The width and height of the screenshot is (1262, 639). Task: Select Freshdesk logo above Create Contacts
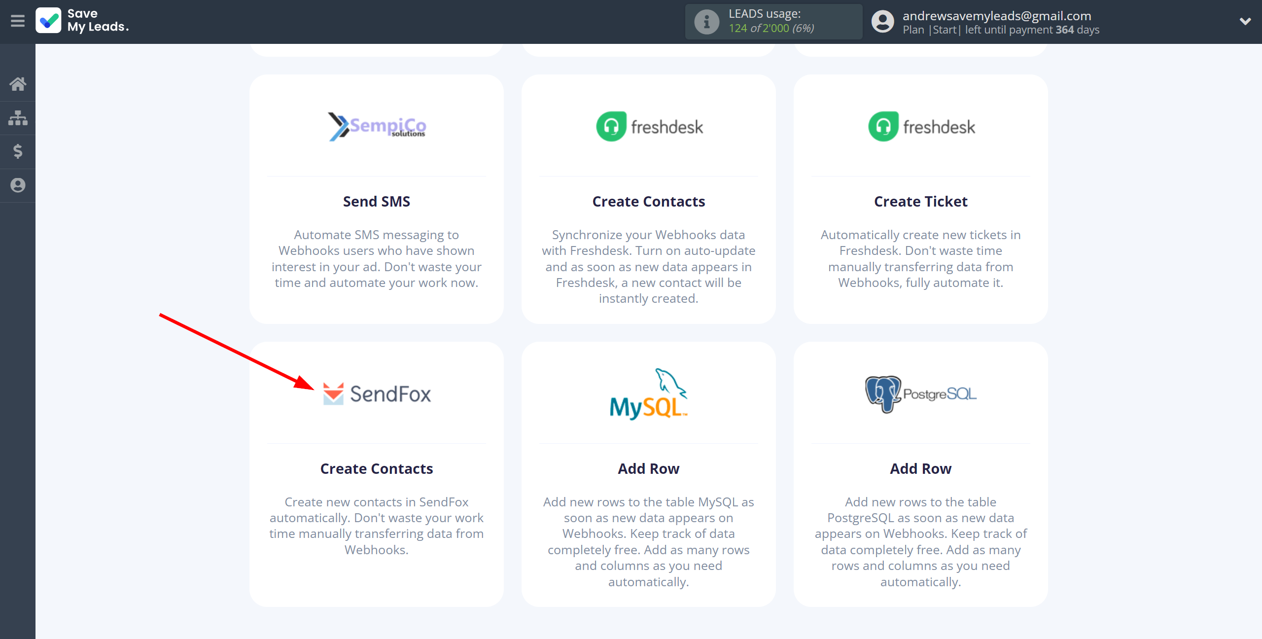click(649, 127)
